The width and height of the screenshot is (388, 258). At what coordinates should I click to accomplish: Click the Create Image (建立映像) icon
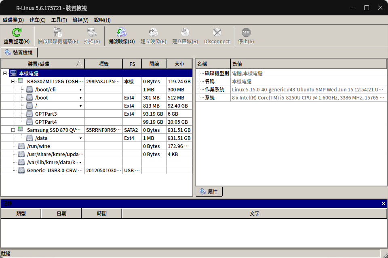[x=153, y=33]
